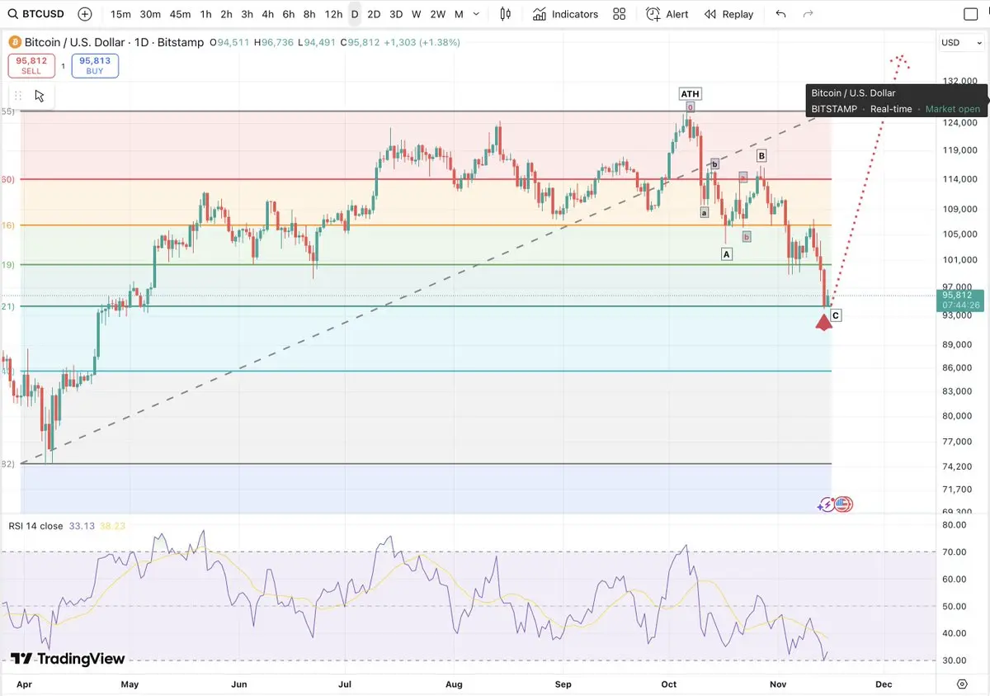The image size is (990, 696).
Task: Open the layout setup square icon
Action: [x=971, y=14]
